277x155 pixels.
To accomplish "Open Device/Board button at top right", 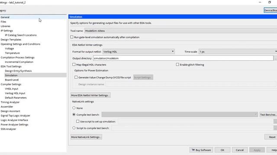I will pos(271,10).
